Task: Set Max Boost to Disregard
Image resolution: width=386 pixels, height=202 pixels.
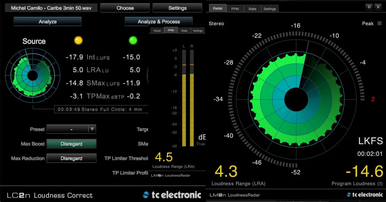Action: tap(71, 144)
